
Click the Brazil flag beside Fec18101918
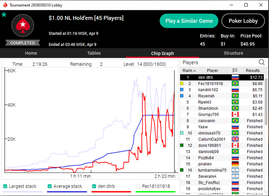coord(235,84)
